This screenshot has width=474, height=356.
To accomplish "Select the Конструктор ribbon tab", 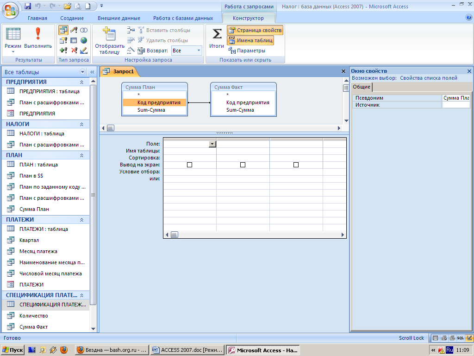I will [248, 18].
